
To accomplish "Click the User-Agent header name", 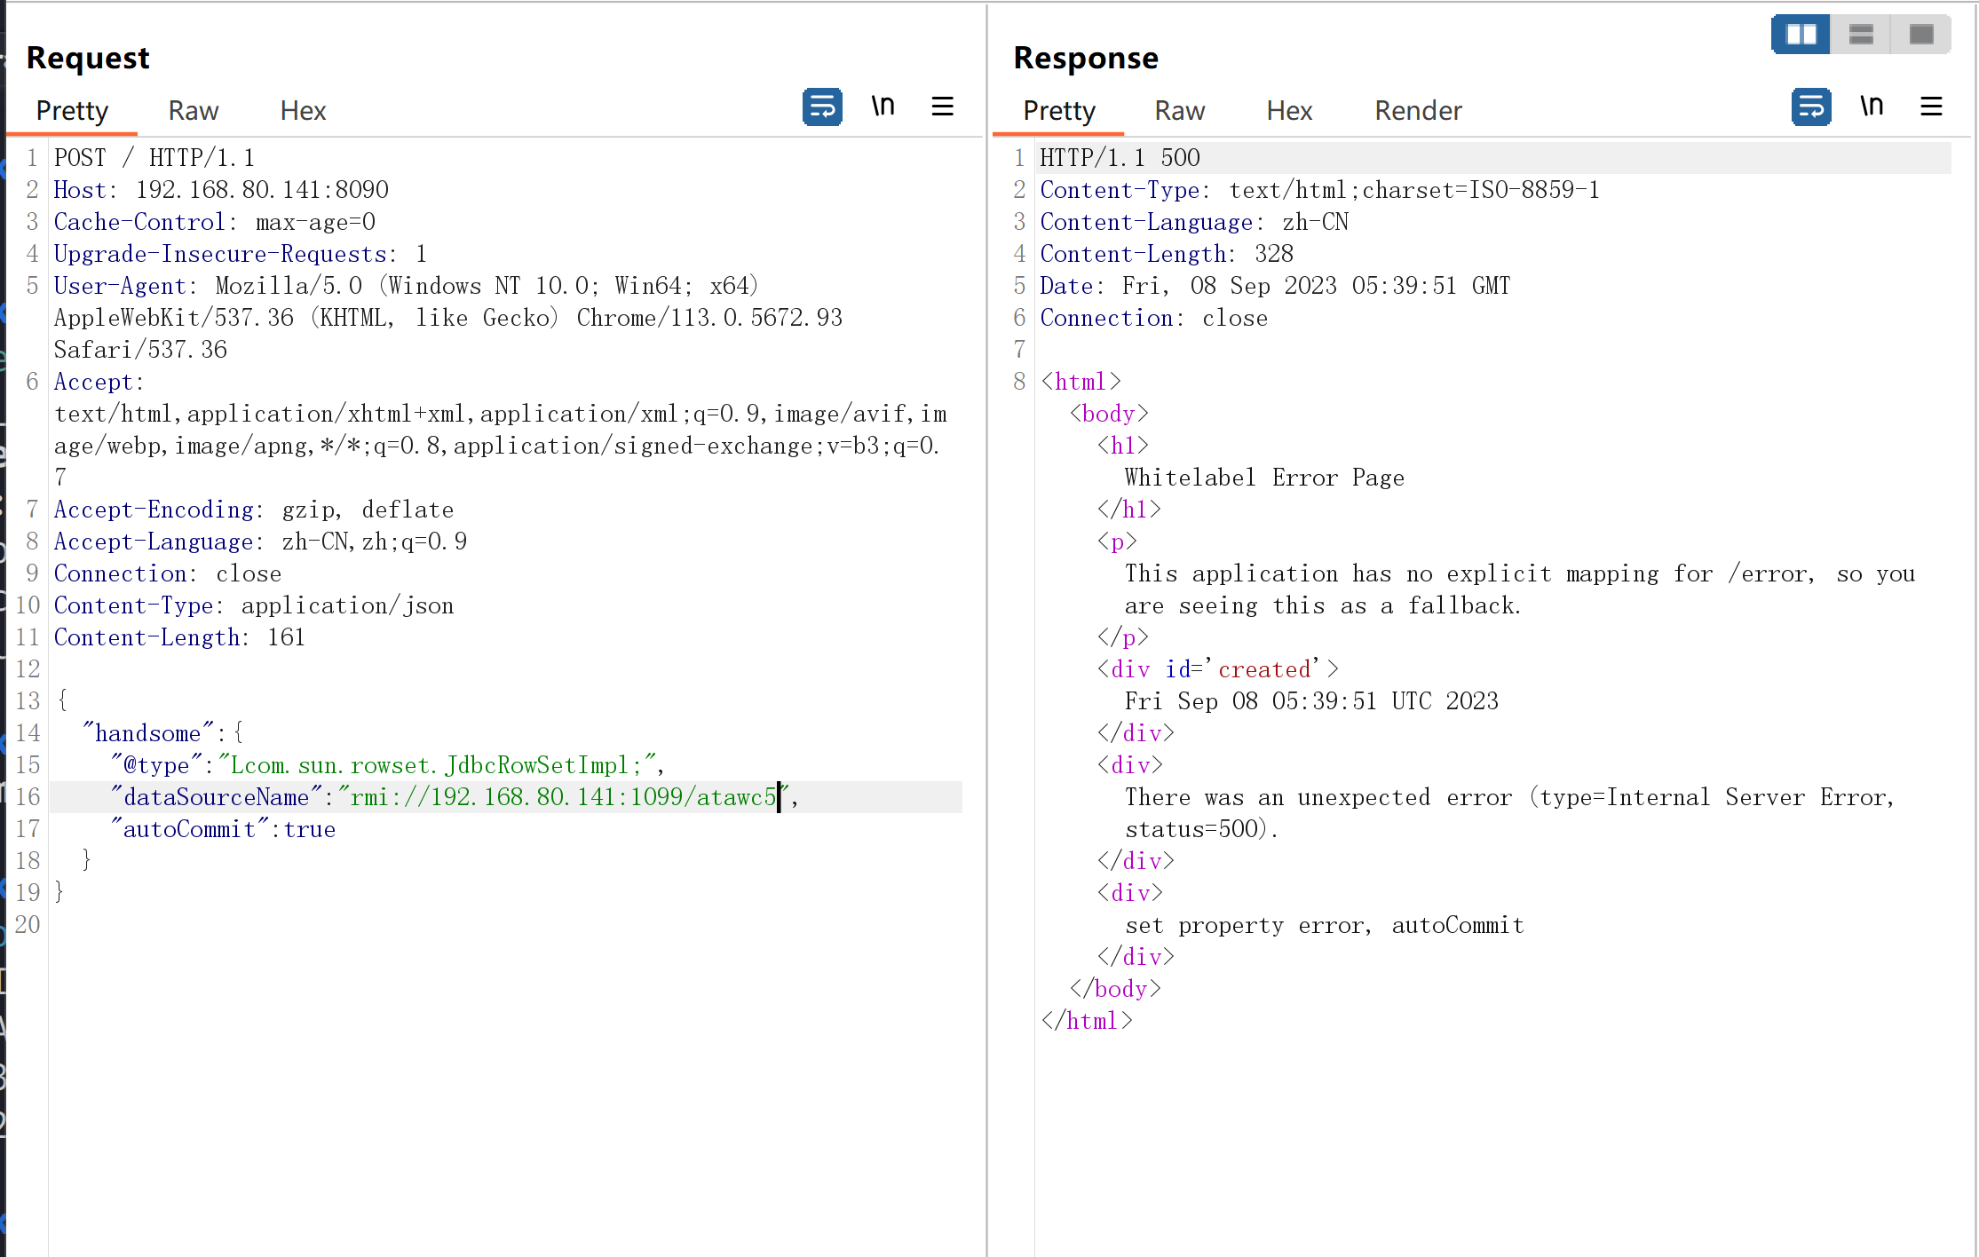I will pyautogui.click(x=121, y=286).
